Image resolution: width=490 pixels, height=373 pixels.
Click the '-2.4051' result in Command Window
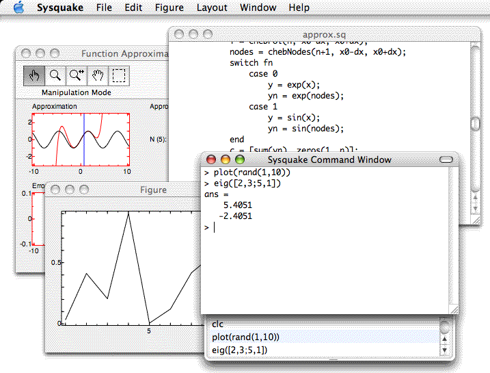point(235,216)
